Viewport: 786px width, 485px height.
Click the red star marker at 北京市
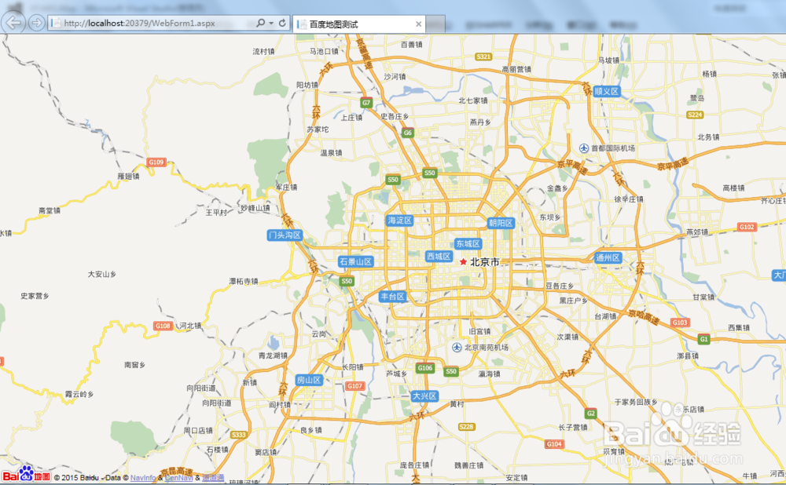[x=463, y=261]
